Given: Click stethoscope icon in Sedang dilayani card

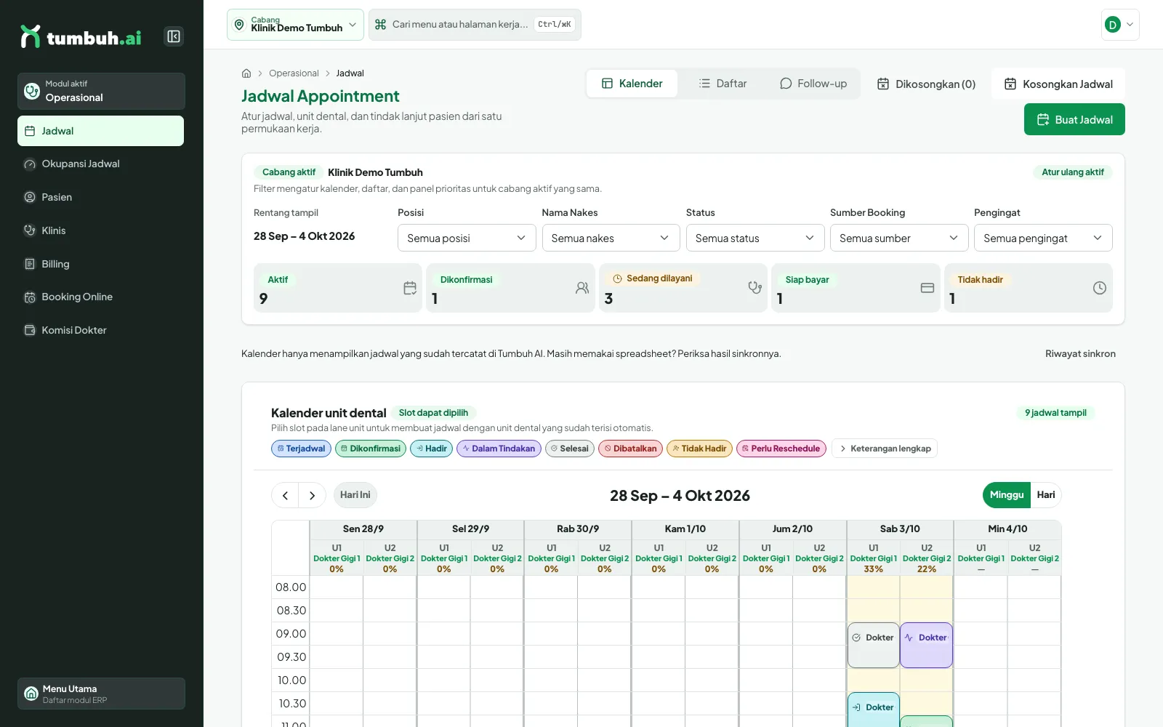Looking at the screenshot, I should [x=755, y=288].
